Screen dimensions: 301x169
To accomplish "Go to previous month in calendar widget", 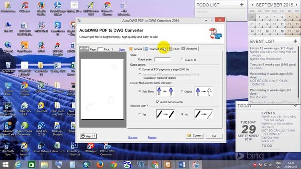I will pos(253,5).
